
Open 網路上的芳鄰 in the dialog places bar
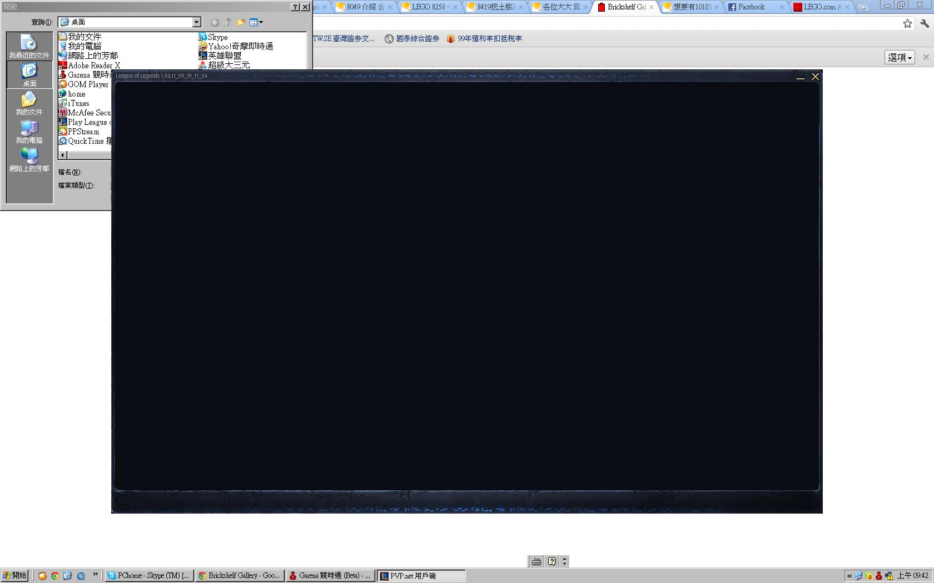tap(29, 160)
